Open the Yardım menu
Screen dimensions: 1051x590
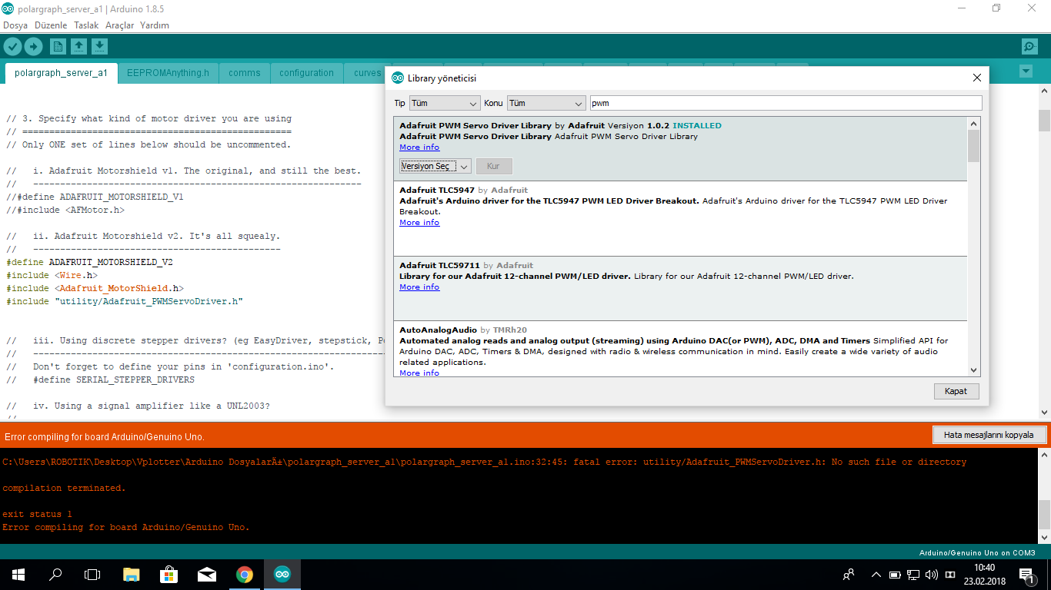click(155, 25)
